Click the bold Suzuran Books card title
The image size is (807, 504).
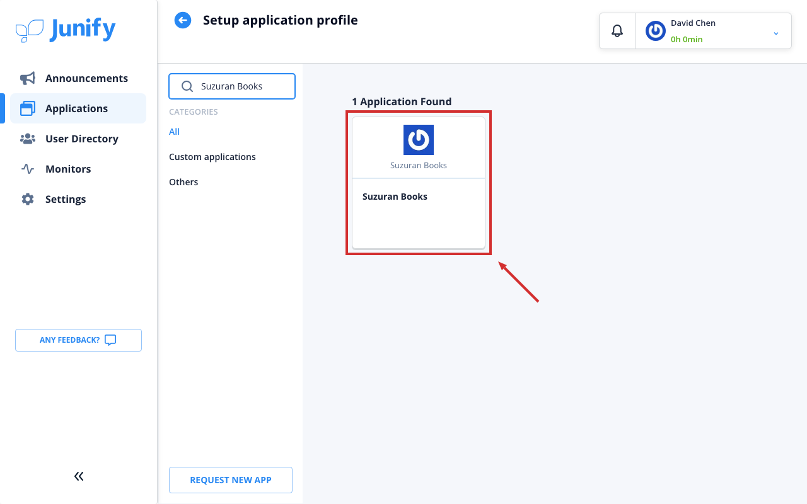click(395, 197)
